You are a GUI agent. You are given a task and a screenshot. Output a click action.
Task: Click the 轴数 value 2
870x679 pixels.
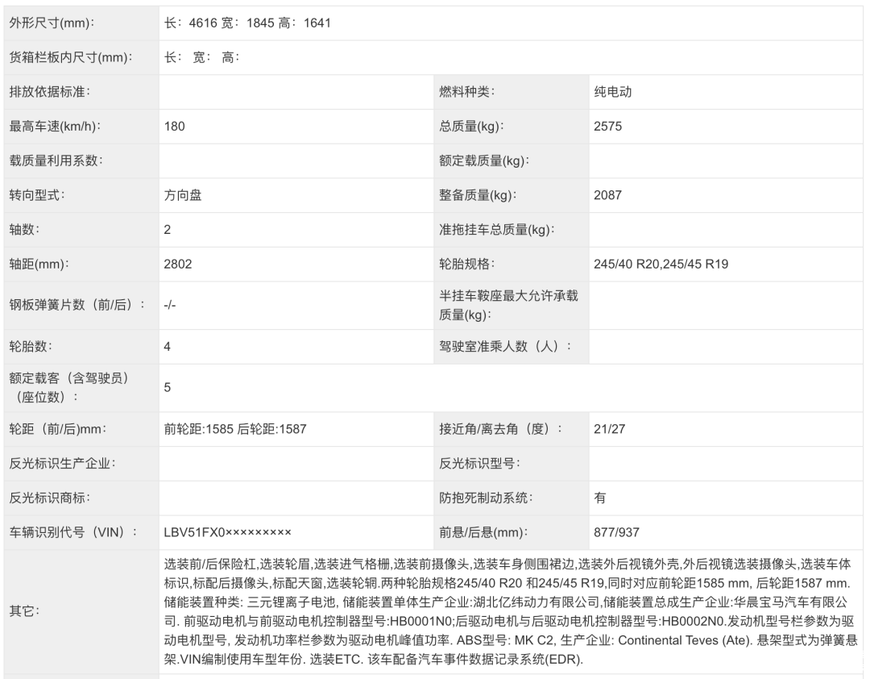coord(168,230)
